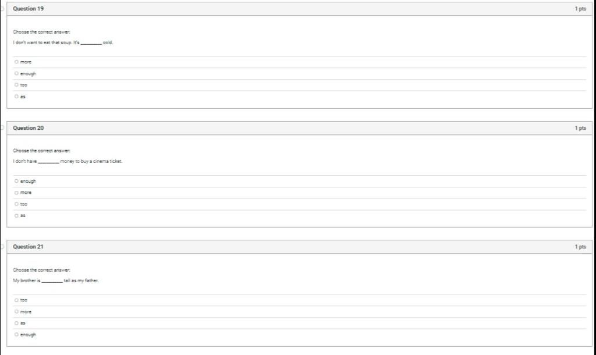Click the 'My brother is' sentence in Question 21

[55, 281]
